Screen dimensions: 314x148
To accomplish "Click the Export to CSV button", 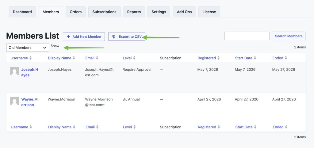I will 127,36.
